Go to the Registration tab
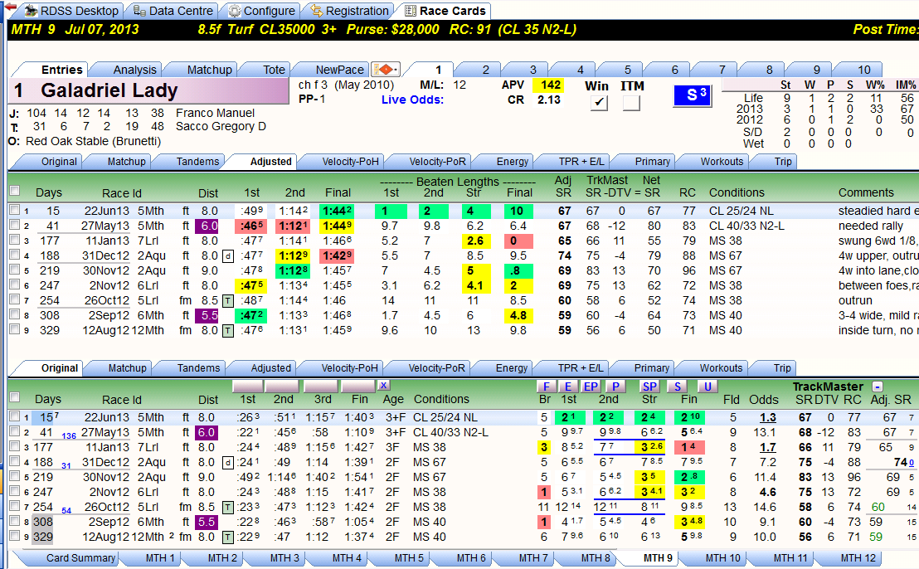The image size is (919, 569). click(x=349, y=11)
